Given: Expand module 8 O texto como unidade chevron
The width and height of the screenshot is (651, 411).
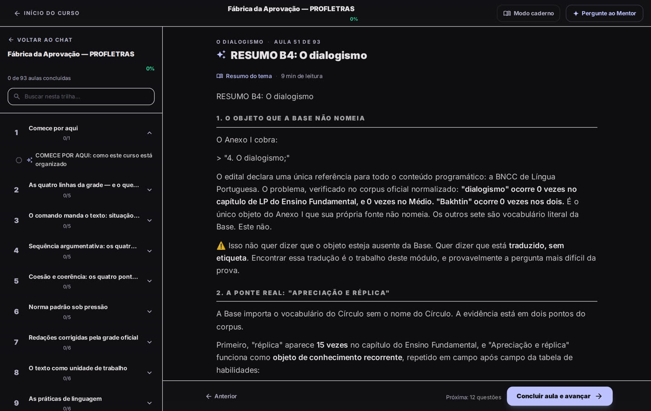Looking at the screenshot, I should click(x=150, y=373).
